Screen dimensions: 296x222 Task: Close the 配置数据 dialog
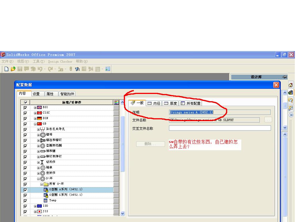pyautogui.click(x=276, y=85)
